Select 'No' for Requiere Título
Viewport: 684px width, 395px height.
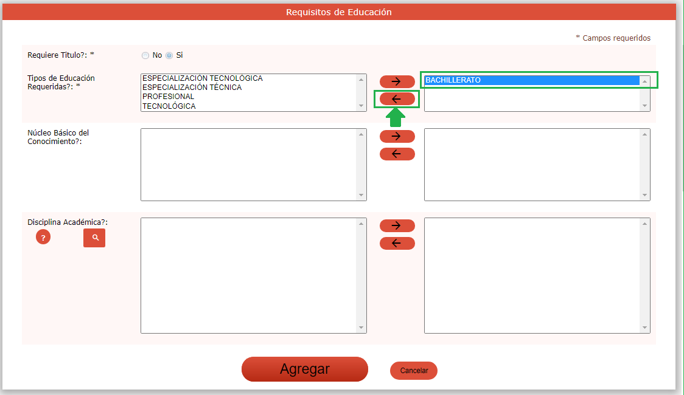(145, 55)
